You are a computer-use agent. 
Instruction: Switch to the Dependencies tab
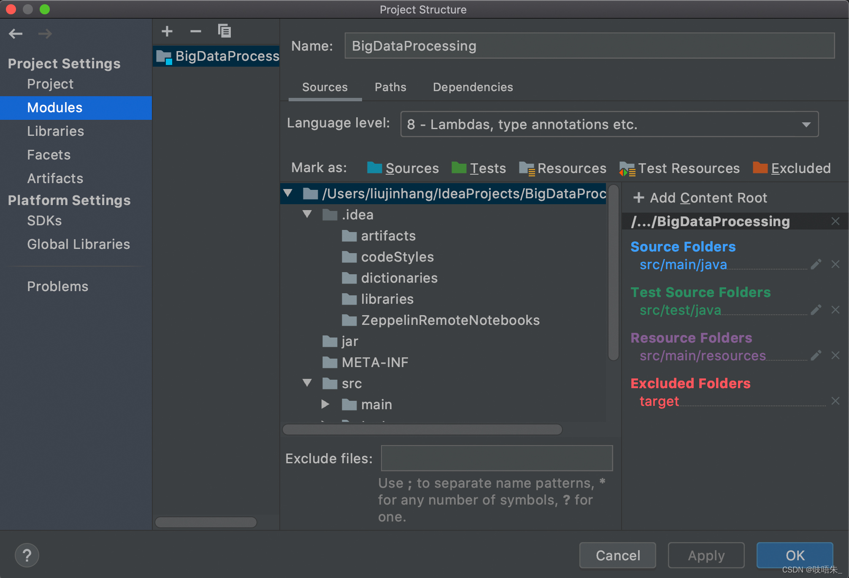(x=473, y=87)
